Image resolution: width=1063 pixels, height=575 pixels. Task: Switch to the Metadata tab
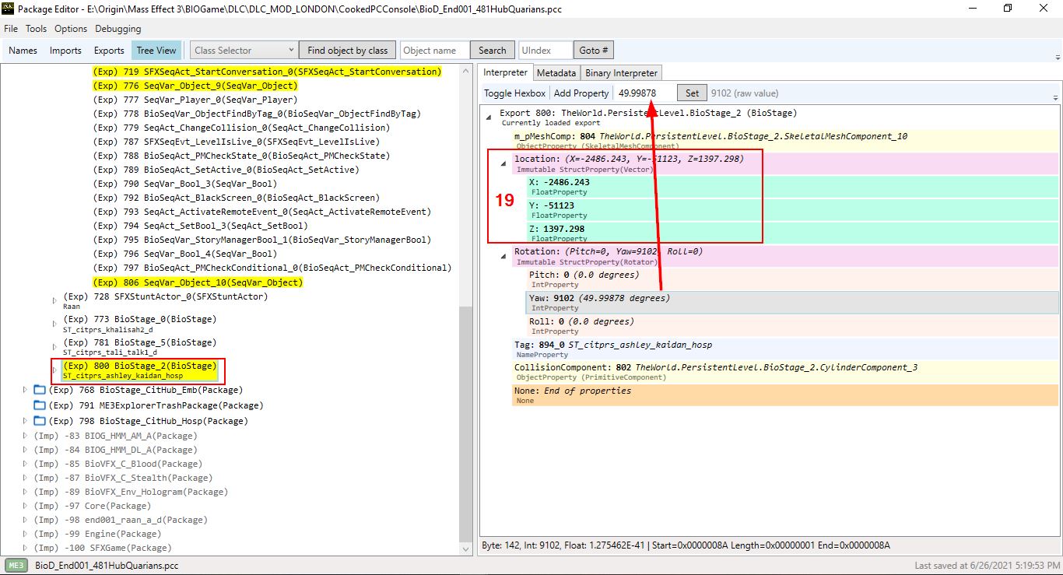[x=556, y=73]
